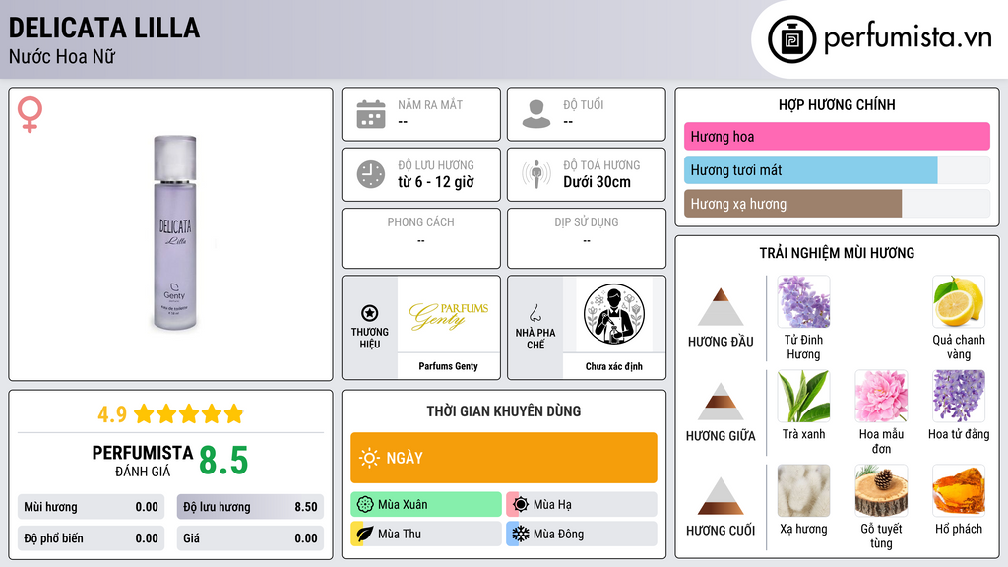Viewport: 1008px width, 567px height.
Task: Click the Hổ phách amber note thumbnail
Action: tap(959, 491)
